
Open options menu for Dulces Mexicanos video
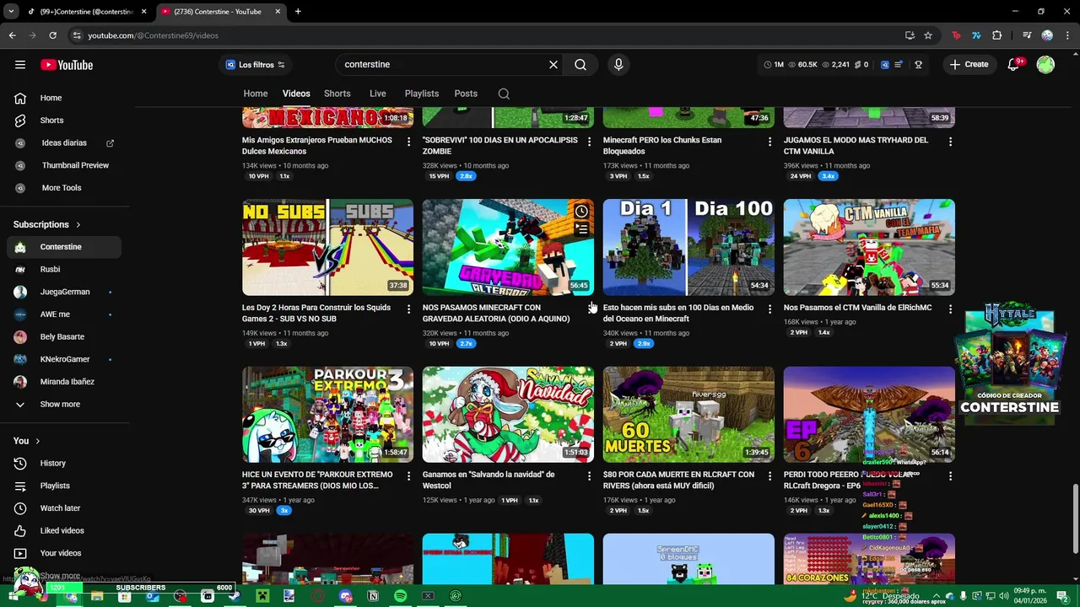(408, 142)
